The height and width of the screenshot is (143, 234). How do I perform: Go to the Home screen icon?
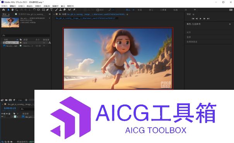click(3, 10)
